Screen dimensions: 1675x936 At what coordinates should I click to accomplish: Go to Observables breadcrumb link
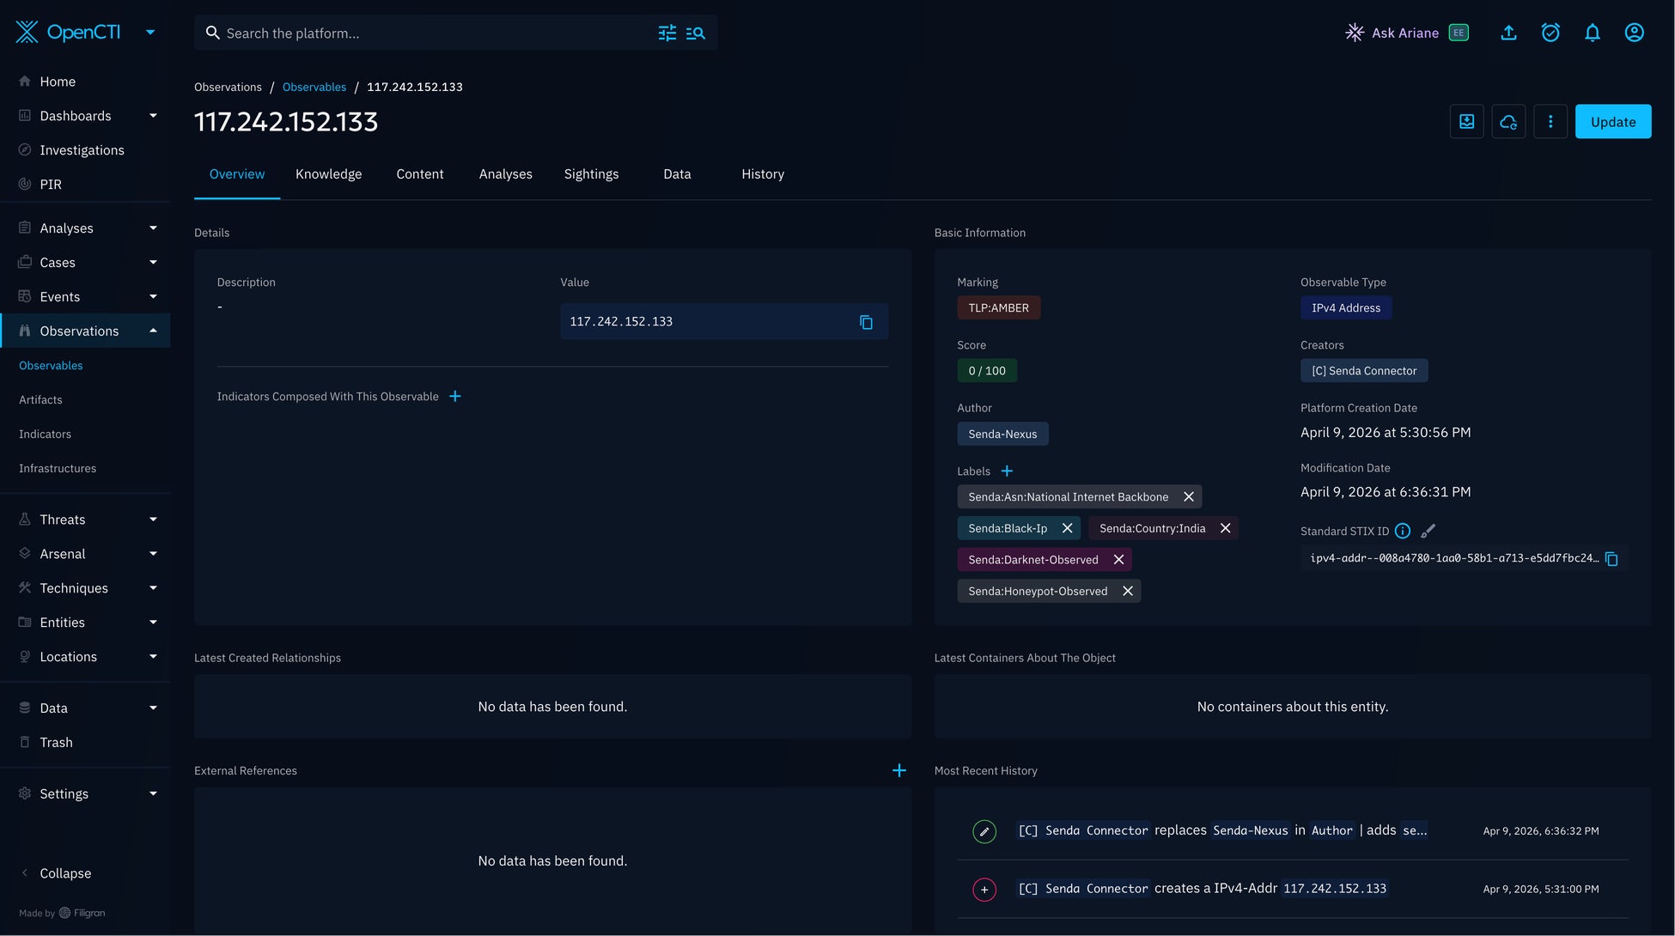point(314,88)
